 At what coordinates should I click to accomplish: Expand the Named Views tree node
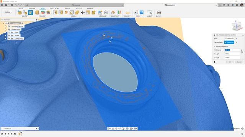[x=6, y=29]
